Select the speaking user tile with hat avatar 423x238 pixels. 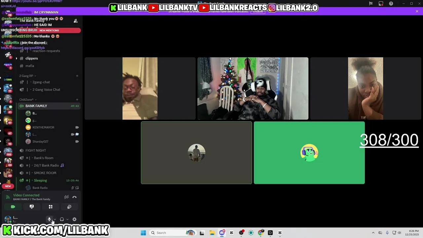(197, 153)
